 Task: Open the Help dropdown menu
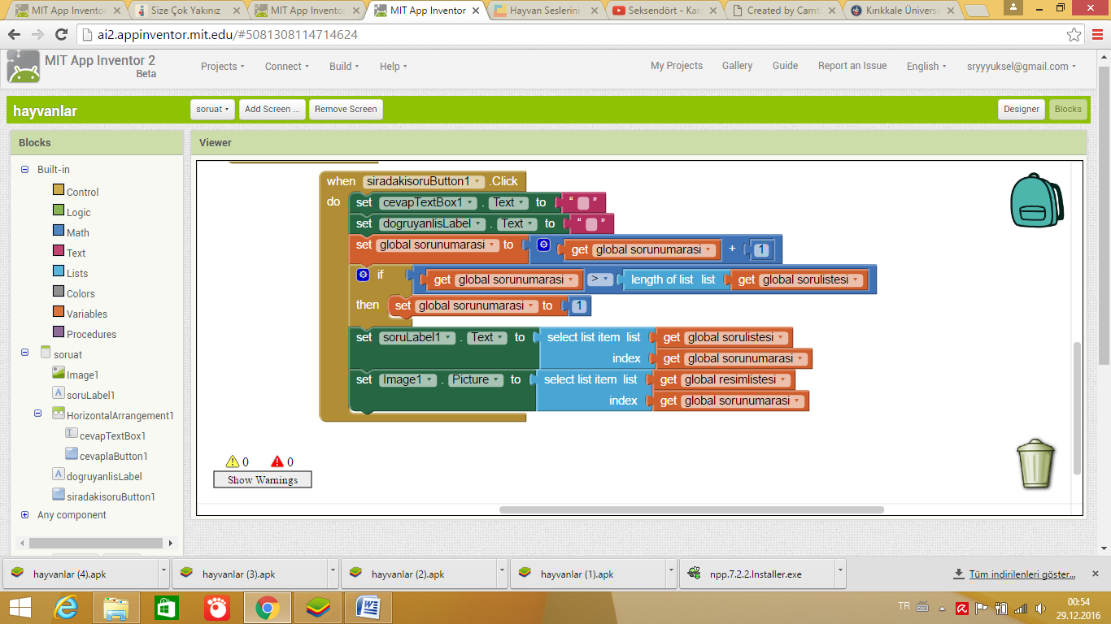point(394,67)
